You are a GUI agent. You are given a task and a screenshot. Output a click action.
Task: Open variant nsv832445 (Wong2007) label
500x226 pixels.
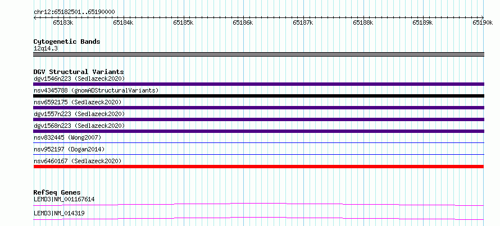[x=67, y=137]
